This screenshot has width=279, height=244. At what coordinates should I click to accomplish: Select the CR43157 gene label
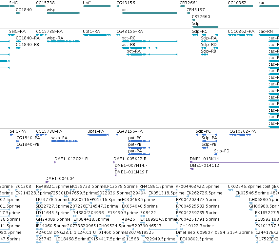click(x=195, y=10)
